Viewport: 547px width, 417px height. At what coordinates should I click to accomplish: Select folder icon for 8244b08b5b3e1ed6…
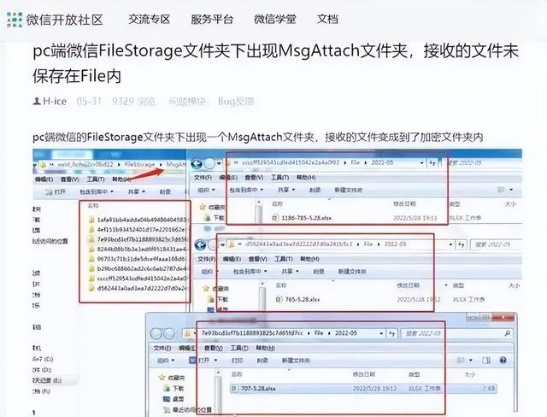pos(91,249)
